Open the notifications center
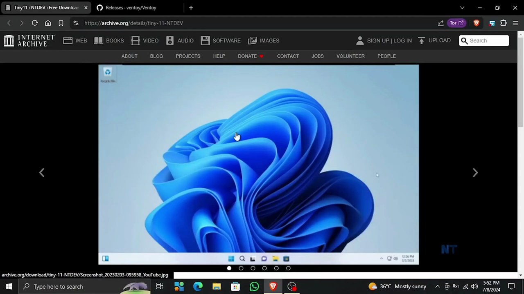This screenshot has width=524, height=294. tap(511, 286)
